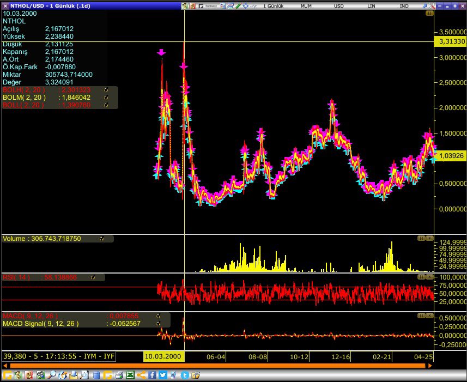Share via the Twitter bird icon
This screenshot has width=467, height=382.
[162, 375]
